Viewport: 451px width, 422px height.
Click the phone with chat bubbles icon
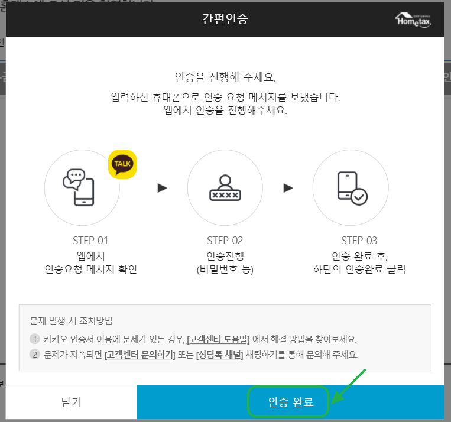click(x=79, y=187)
